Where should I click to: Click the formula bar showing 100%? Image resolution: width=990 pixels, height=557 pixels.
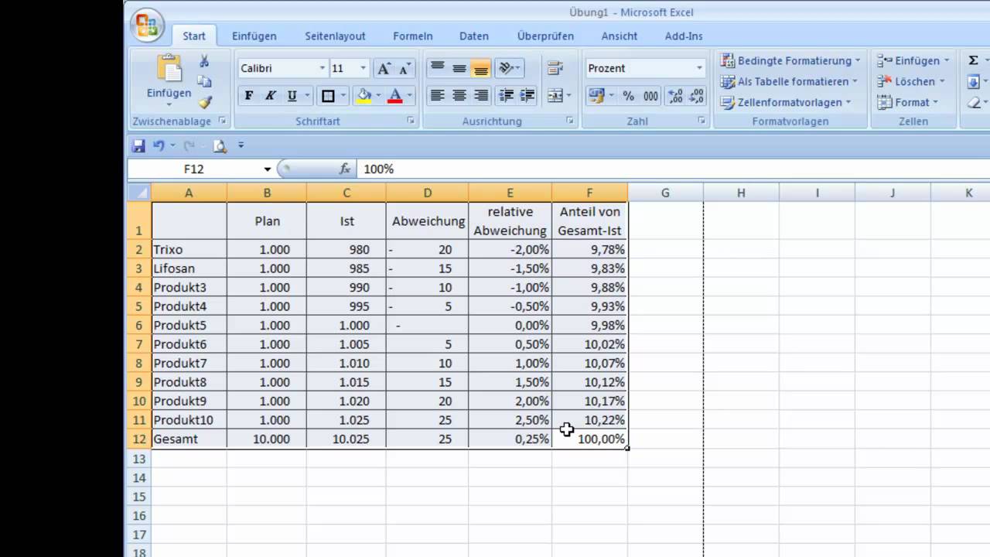pos(673,169)
